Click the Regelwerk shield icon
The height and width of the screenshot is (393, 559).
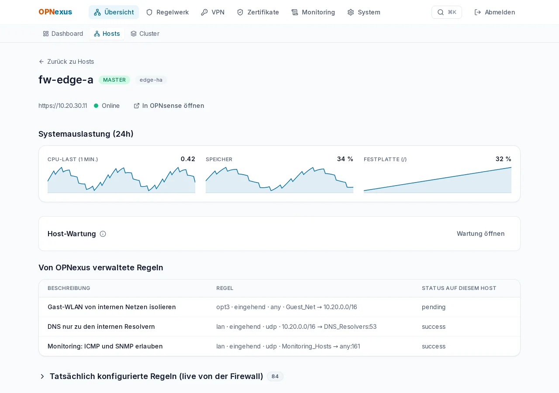point(149,12)
